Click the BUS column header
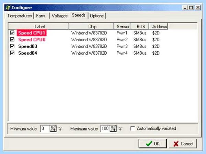206x154 pixels. point(140,26)
